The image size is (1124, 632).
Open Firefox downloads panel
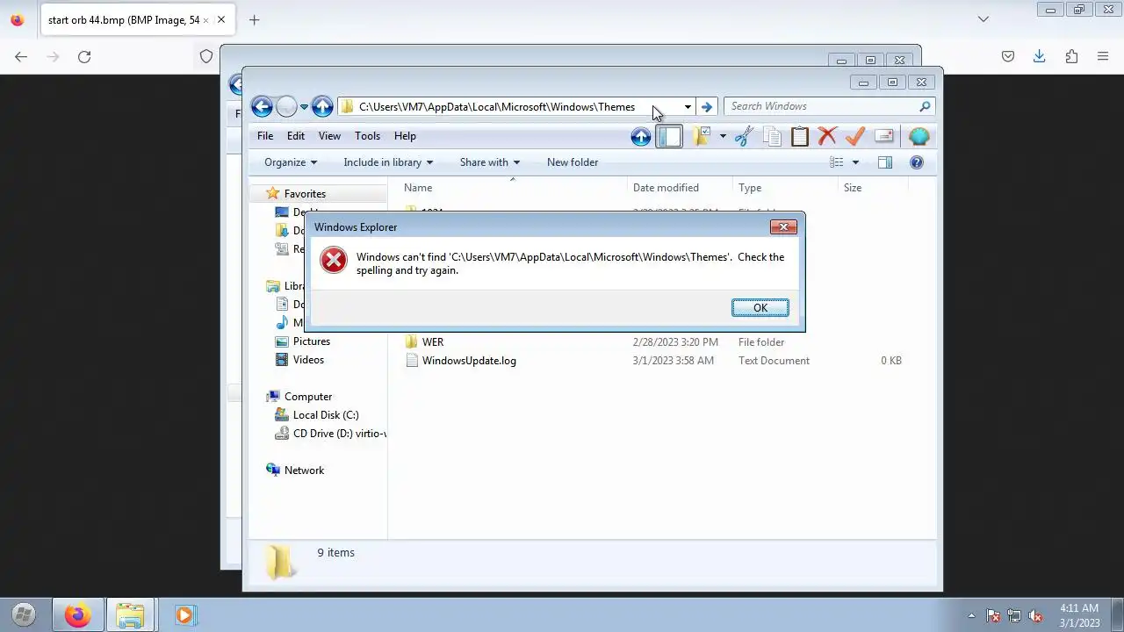tap(1040, 56)
